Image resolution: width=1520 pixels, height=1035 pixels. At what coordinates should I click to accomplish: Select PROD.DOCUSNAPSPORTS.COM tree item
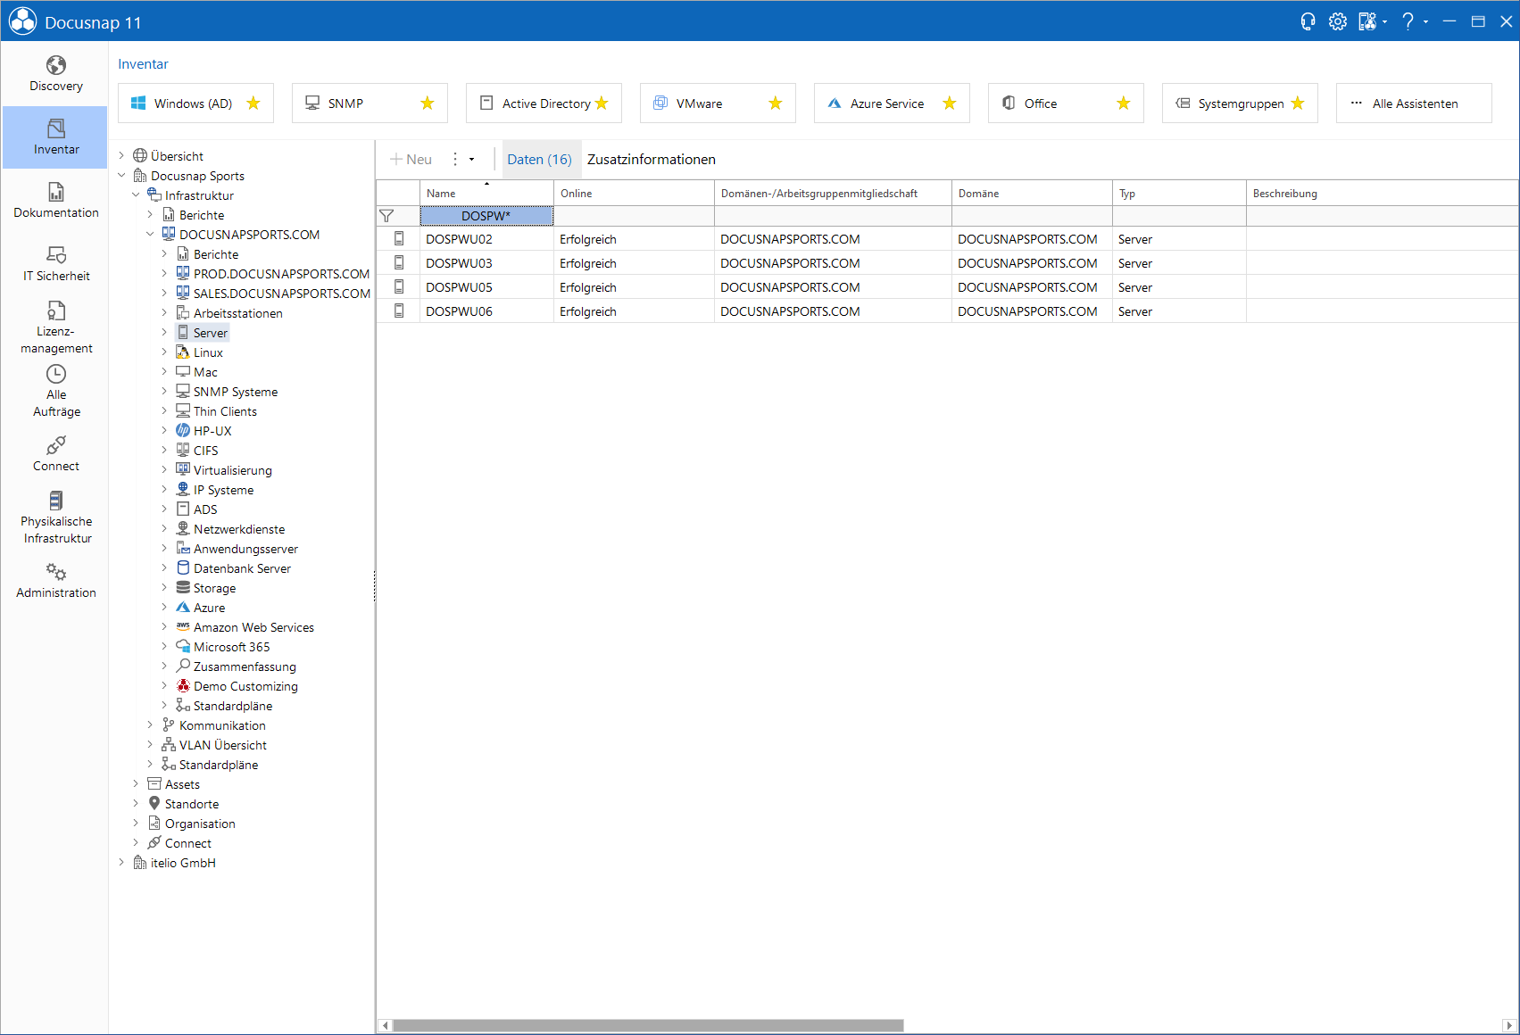pos(281,274)
